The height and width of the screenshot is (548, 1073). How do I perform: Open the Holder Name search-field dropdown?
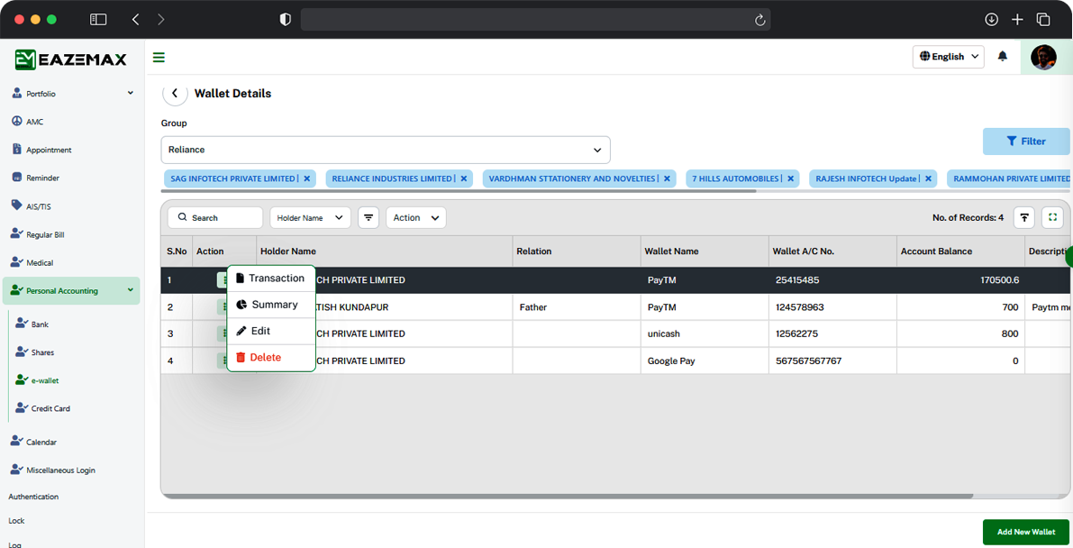click(310, 218)
